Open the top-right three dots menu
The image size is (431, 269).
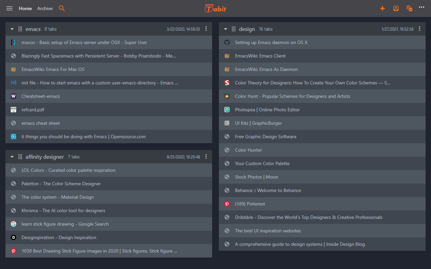point(422,7)
